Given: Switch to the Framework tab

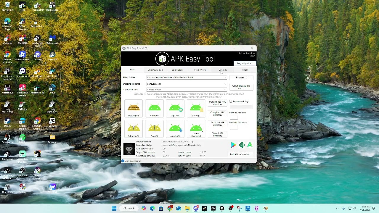Looking at the screenshot, I should 200,70.
